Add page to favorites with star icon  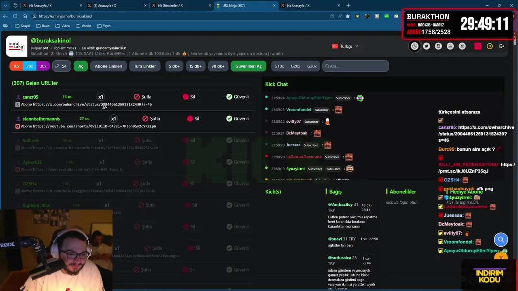pyautogui.click(x=348, y=16)
